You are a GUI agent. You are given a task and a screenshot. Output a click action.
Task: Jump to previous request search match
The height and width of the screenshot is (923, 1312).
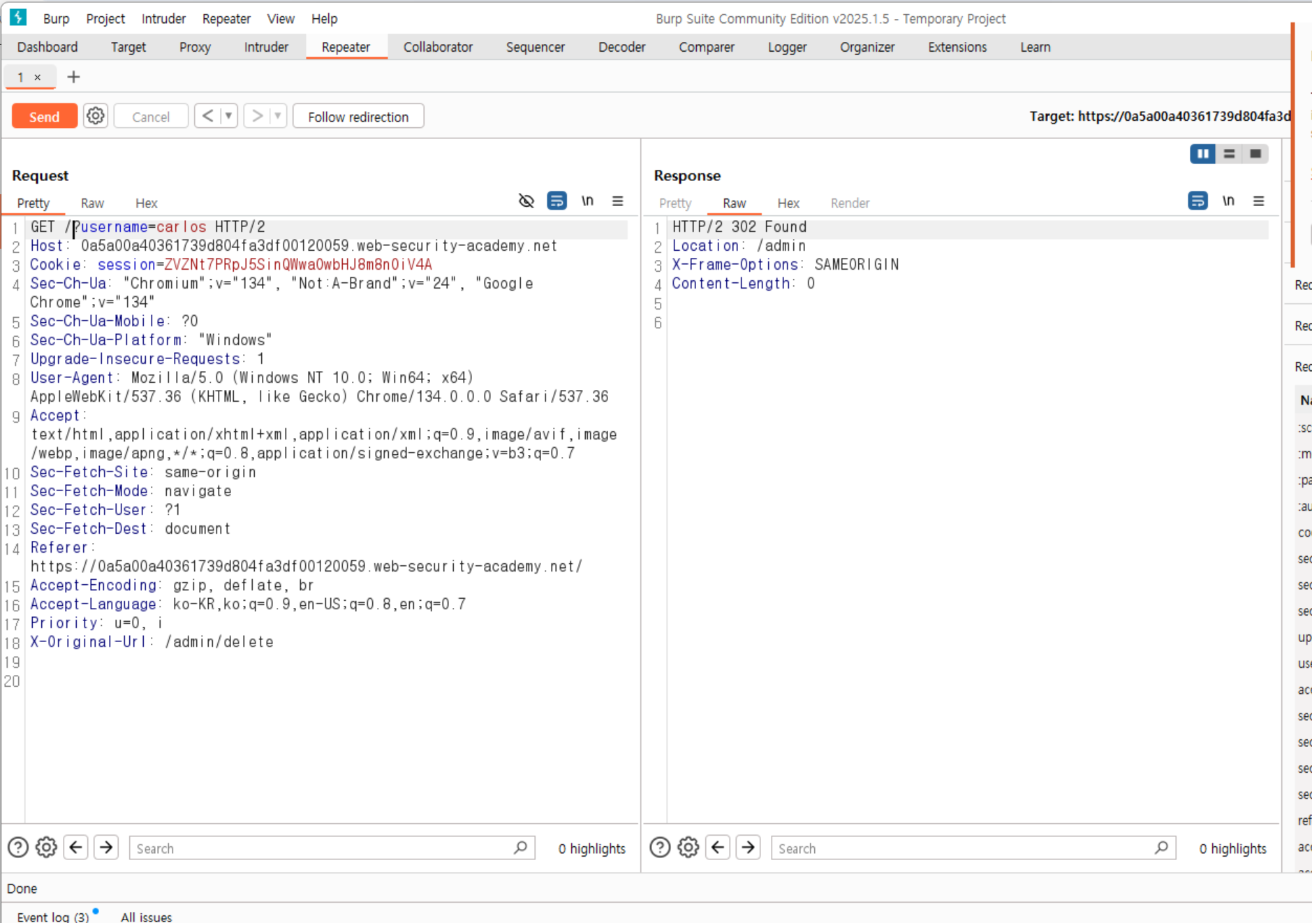(x=76, y=848)
